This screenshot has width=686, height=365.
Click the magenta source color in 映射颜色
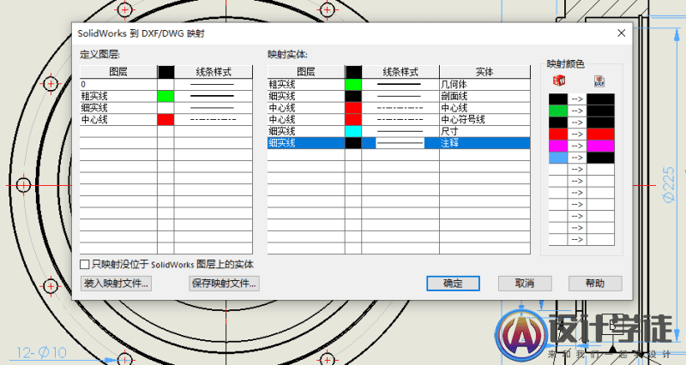(558, 146)
